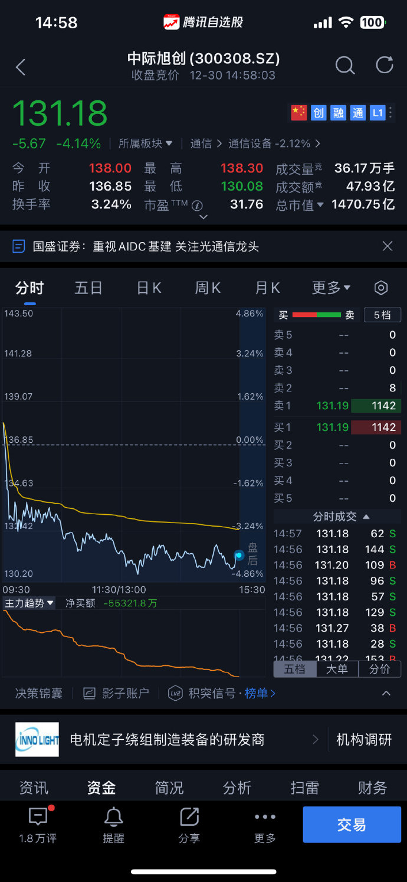
Task: Open the 资讯 bottom tab
Action: point(34,788)
